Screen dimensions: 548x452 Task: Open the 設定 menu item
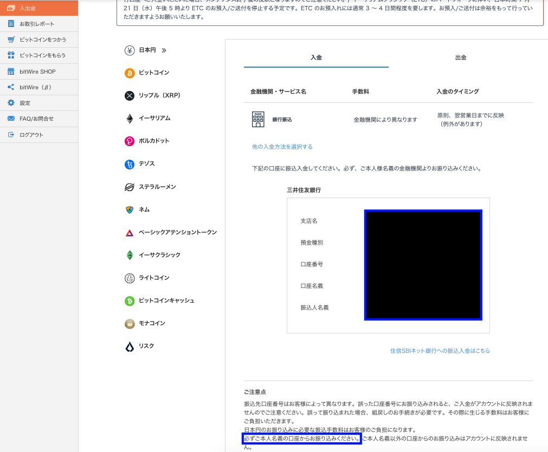click(39, 103)
